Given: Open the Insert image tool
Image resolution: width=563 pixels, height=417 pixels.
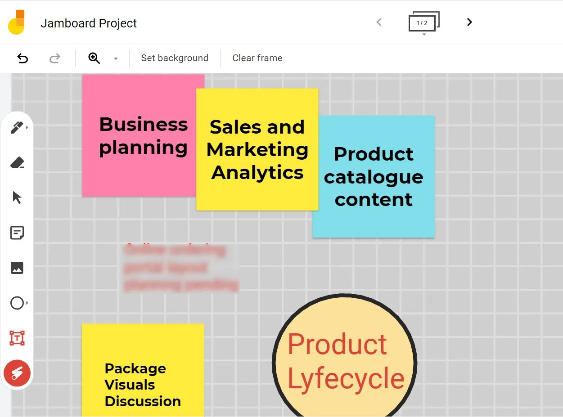Looking at the screenshot, I should point(17,268).
